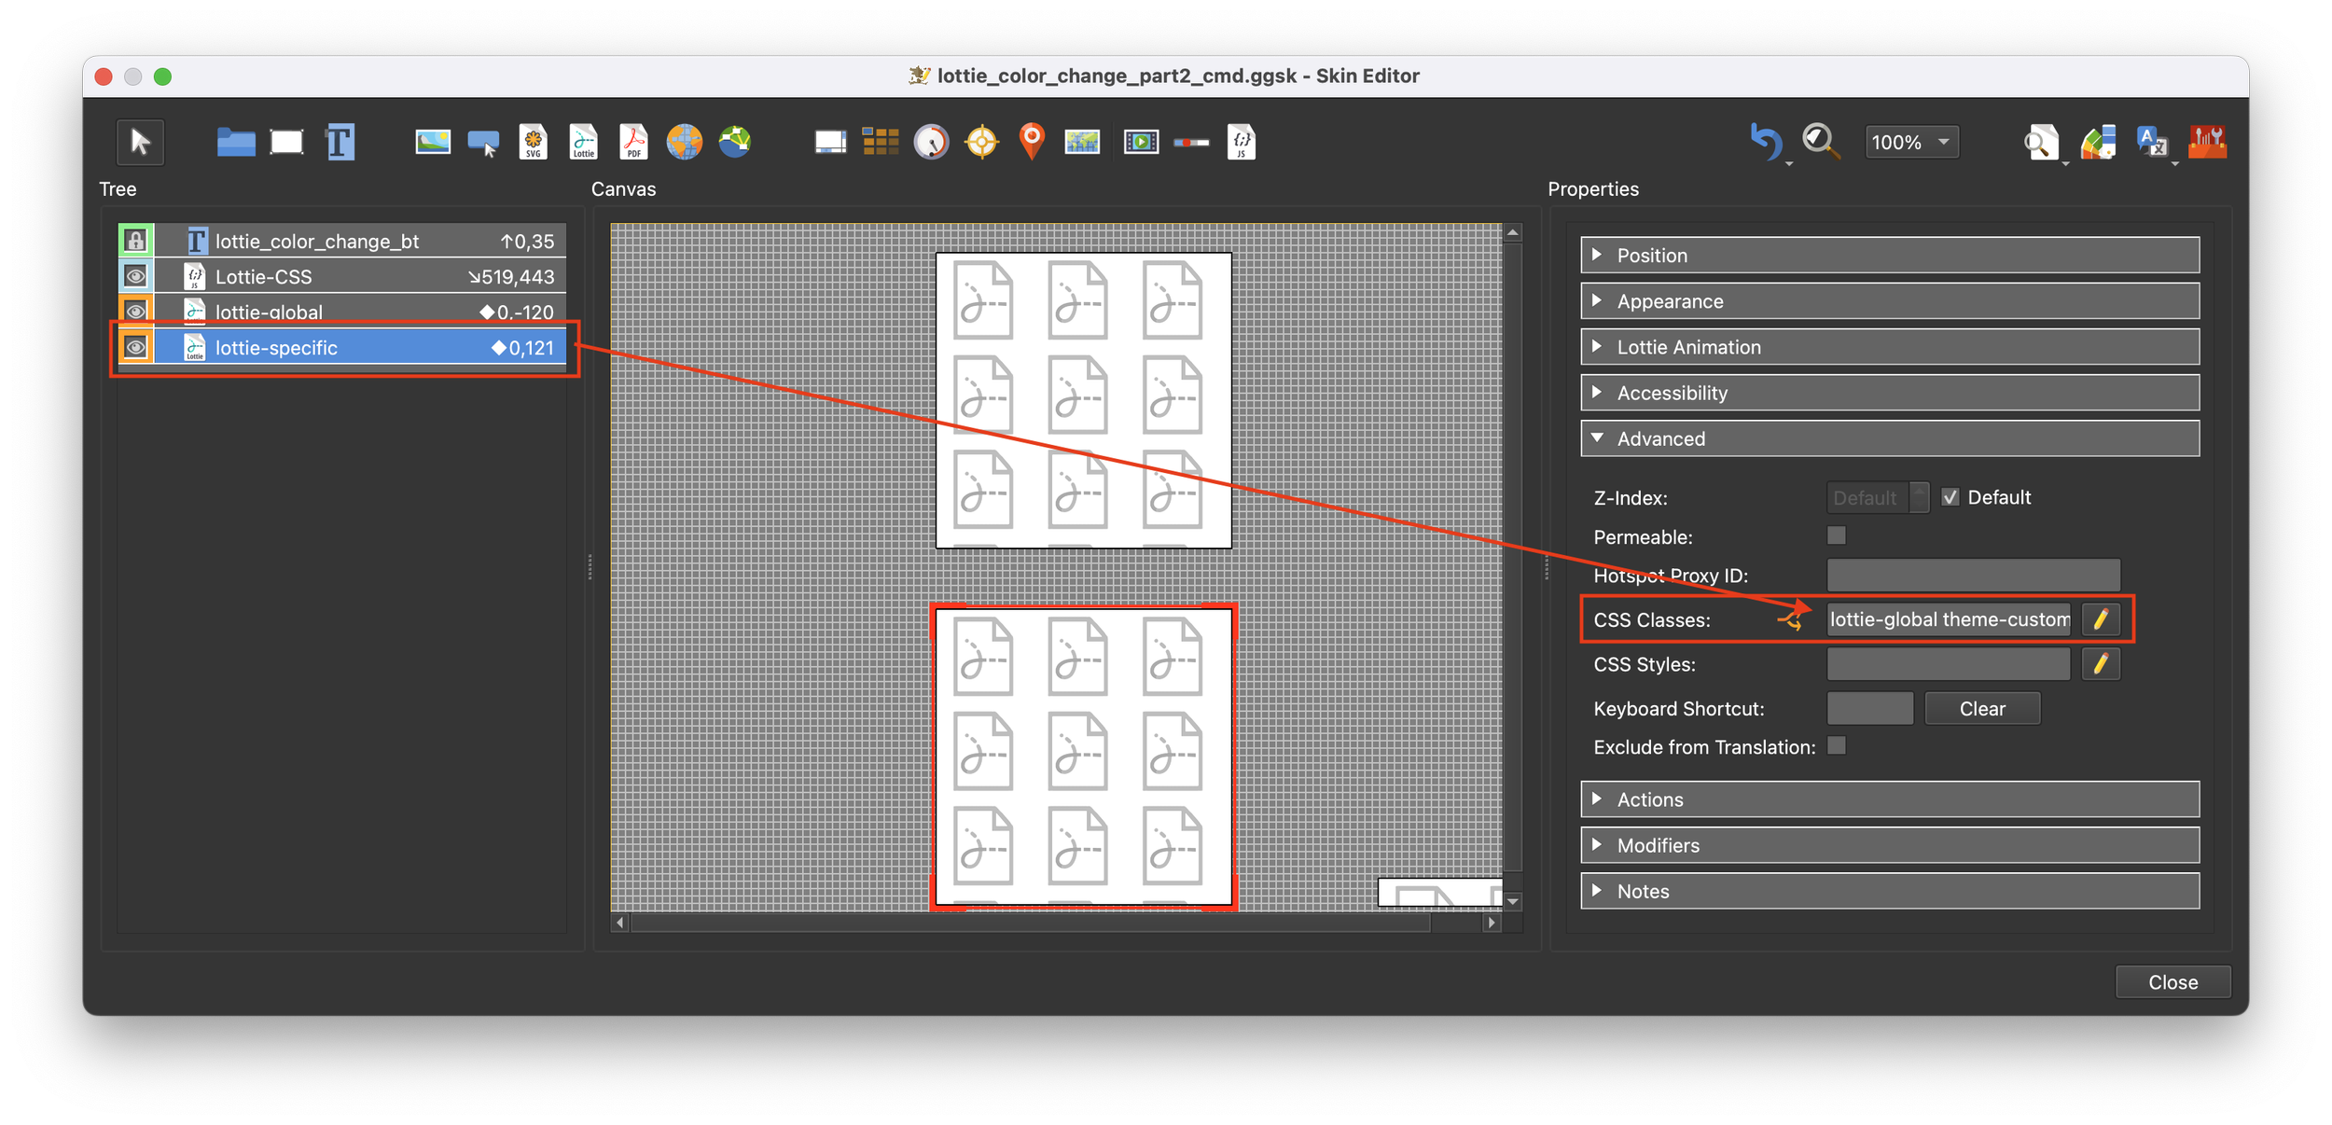The image size is (2332, 1125).
Task: Collapse the Advanced properties section
Action: [x=1889, y=438]
